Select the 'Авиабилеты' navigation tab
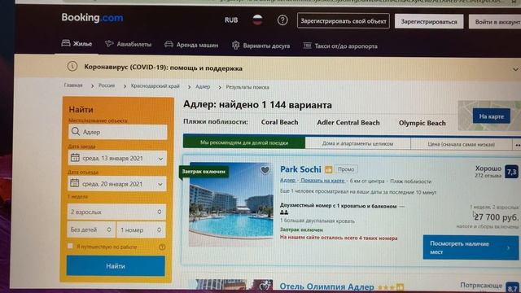The width and height of the screenshot is (521, 293). point(129,44)
